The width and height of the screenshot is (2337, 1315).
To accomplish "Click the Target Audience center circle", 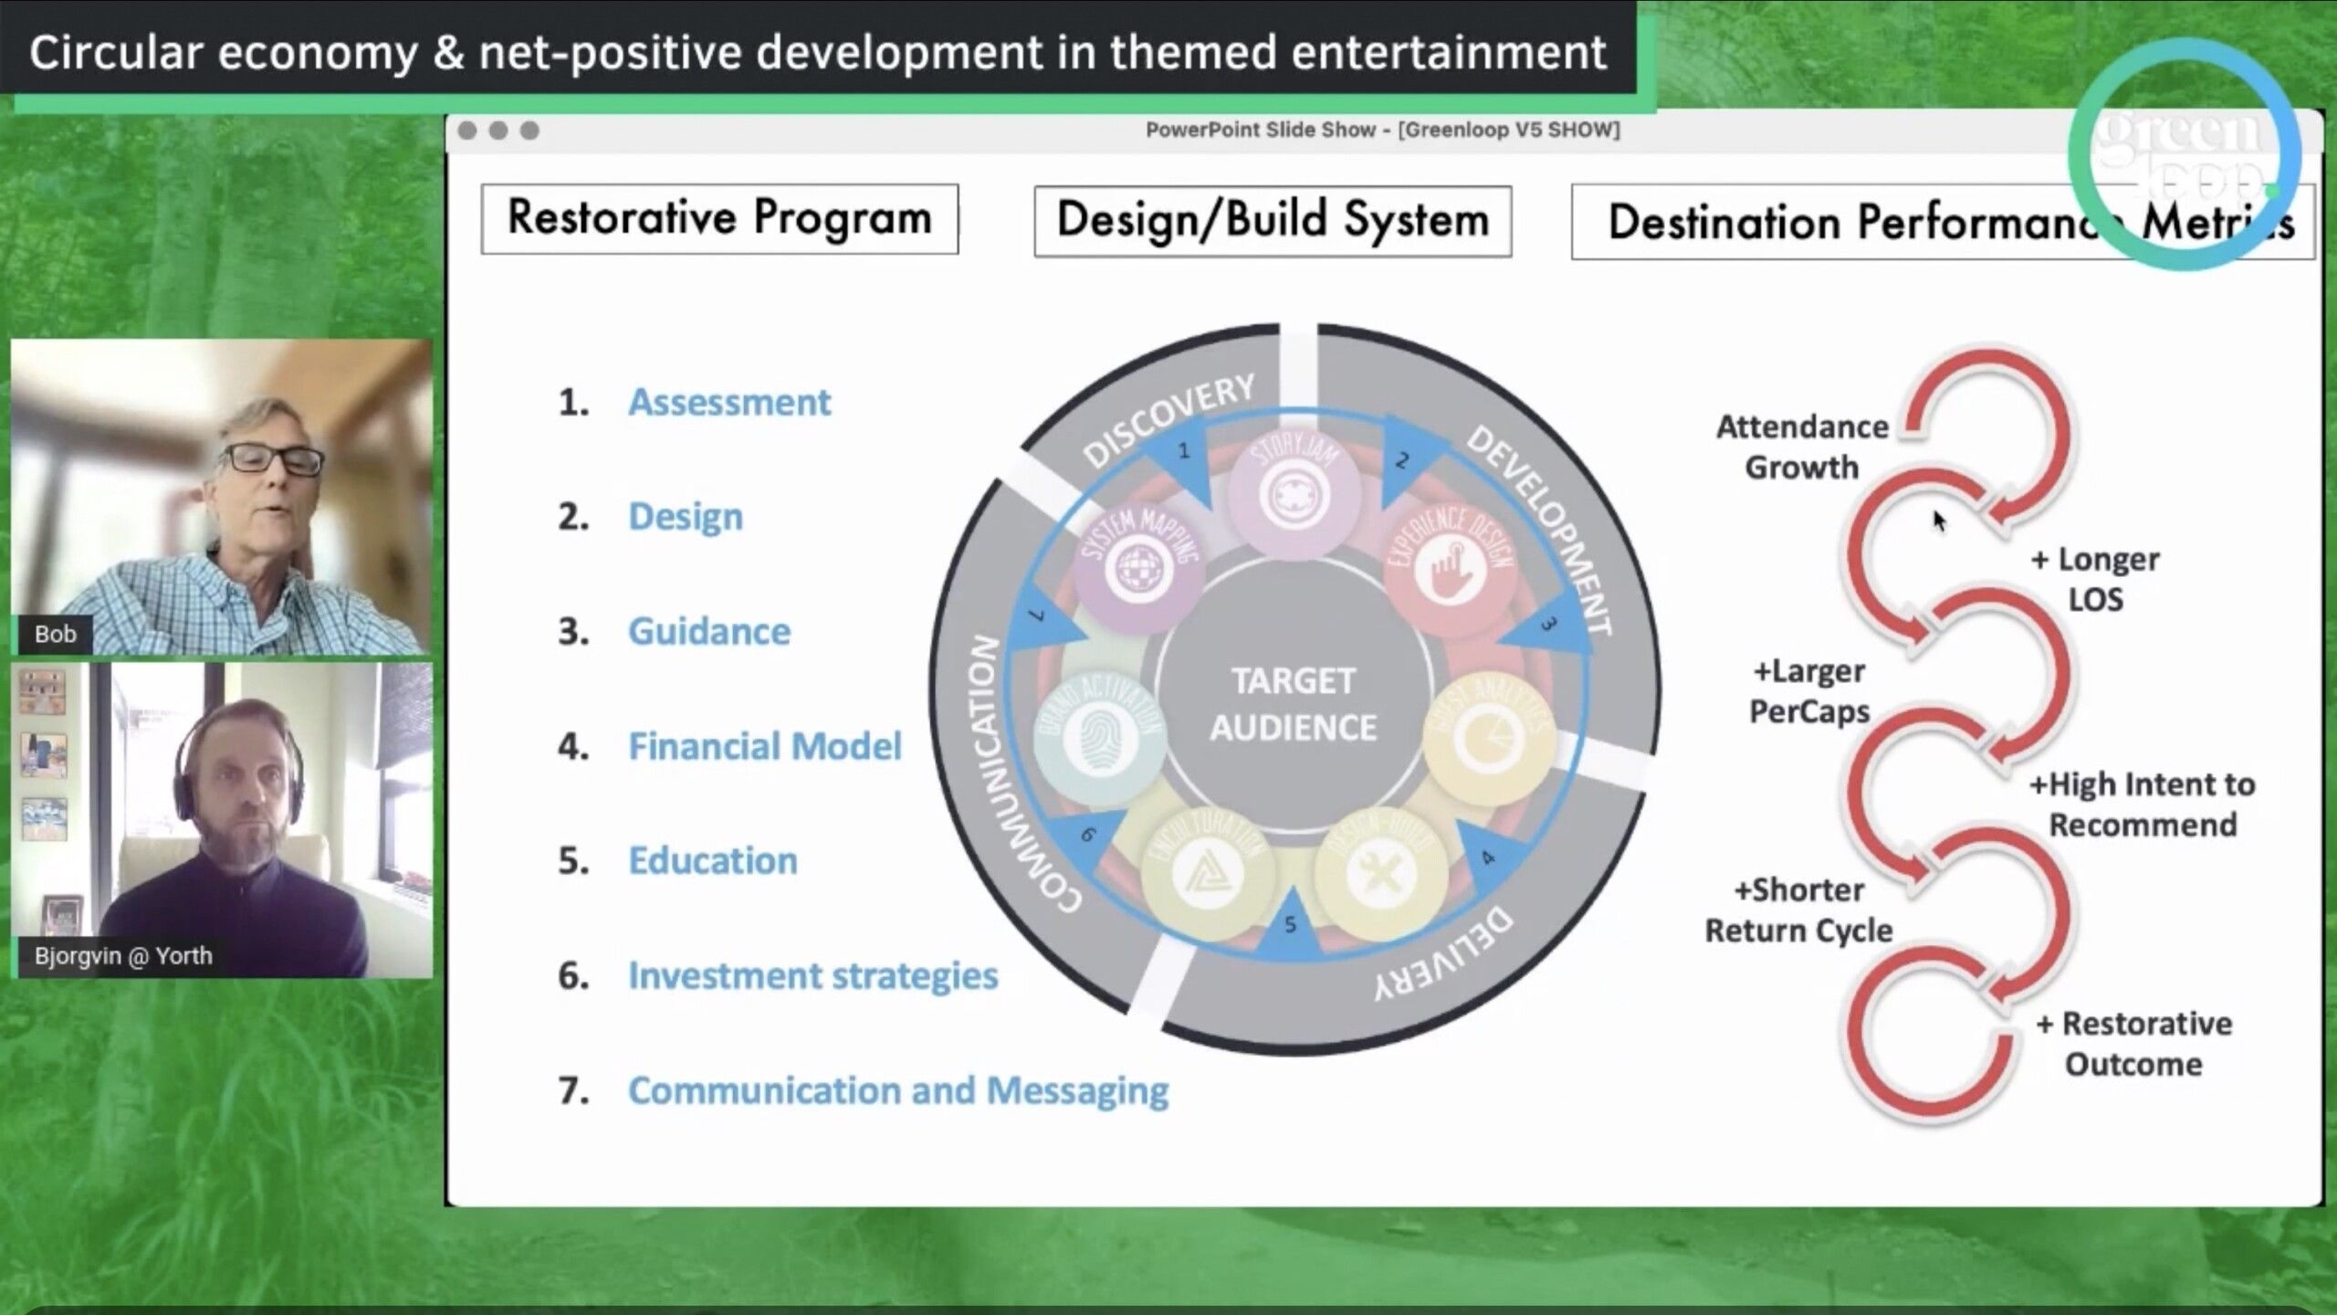I will click(1294, 703).
